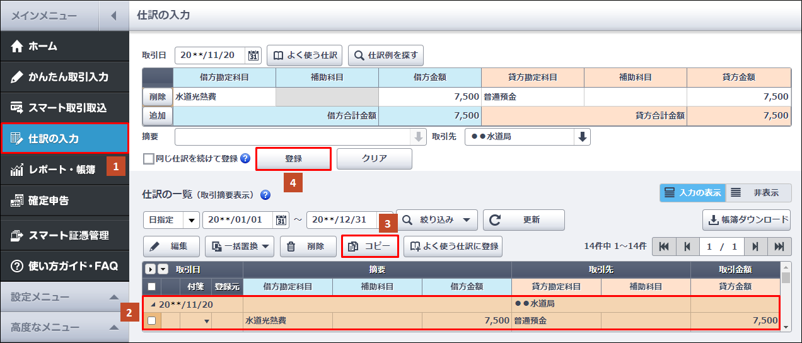
Task: Open 付箋 dropdown on 水道光熱費 list row
Action: click(206, 322)
